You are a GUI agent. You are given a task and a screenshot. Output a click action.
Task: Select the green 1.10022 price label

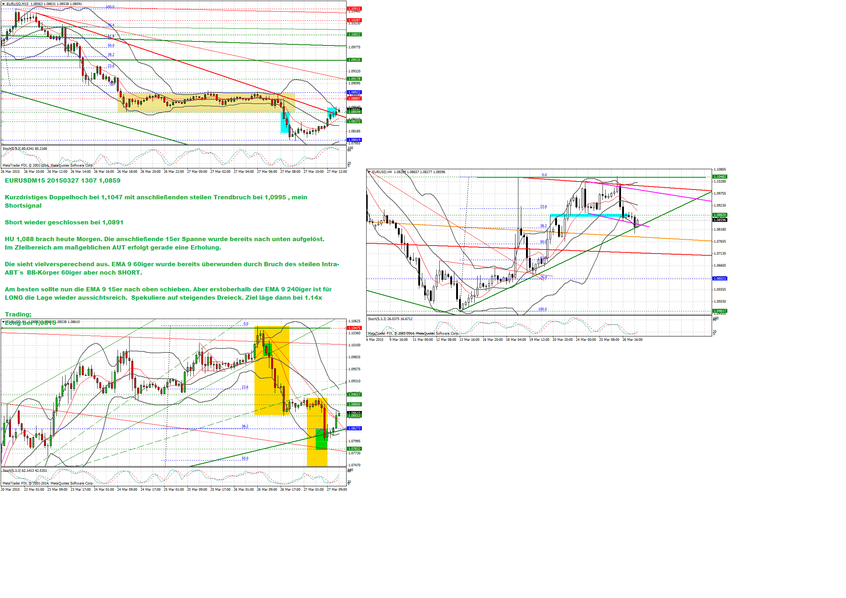point(355,35)
